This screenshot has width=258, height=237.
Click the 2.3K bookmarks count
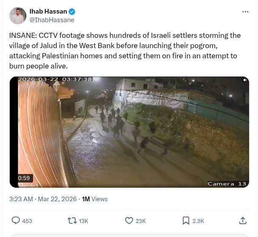[x=199, y=221]
